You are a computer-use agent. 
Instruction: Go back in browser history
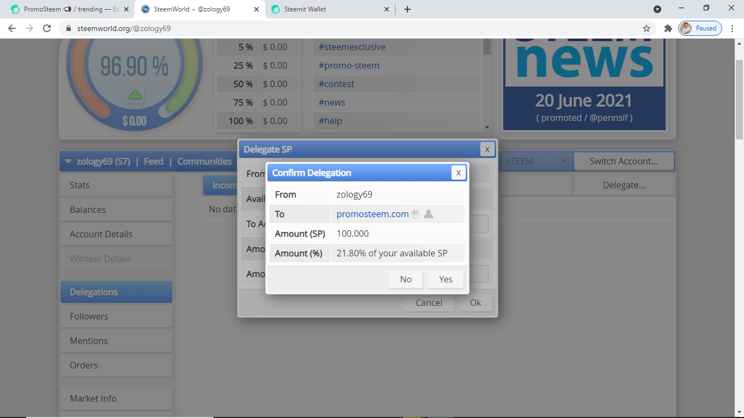click(x=12, y=28)
